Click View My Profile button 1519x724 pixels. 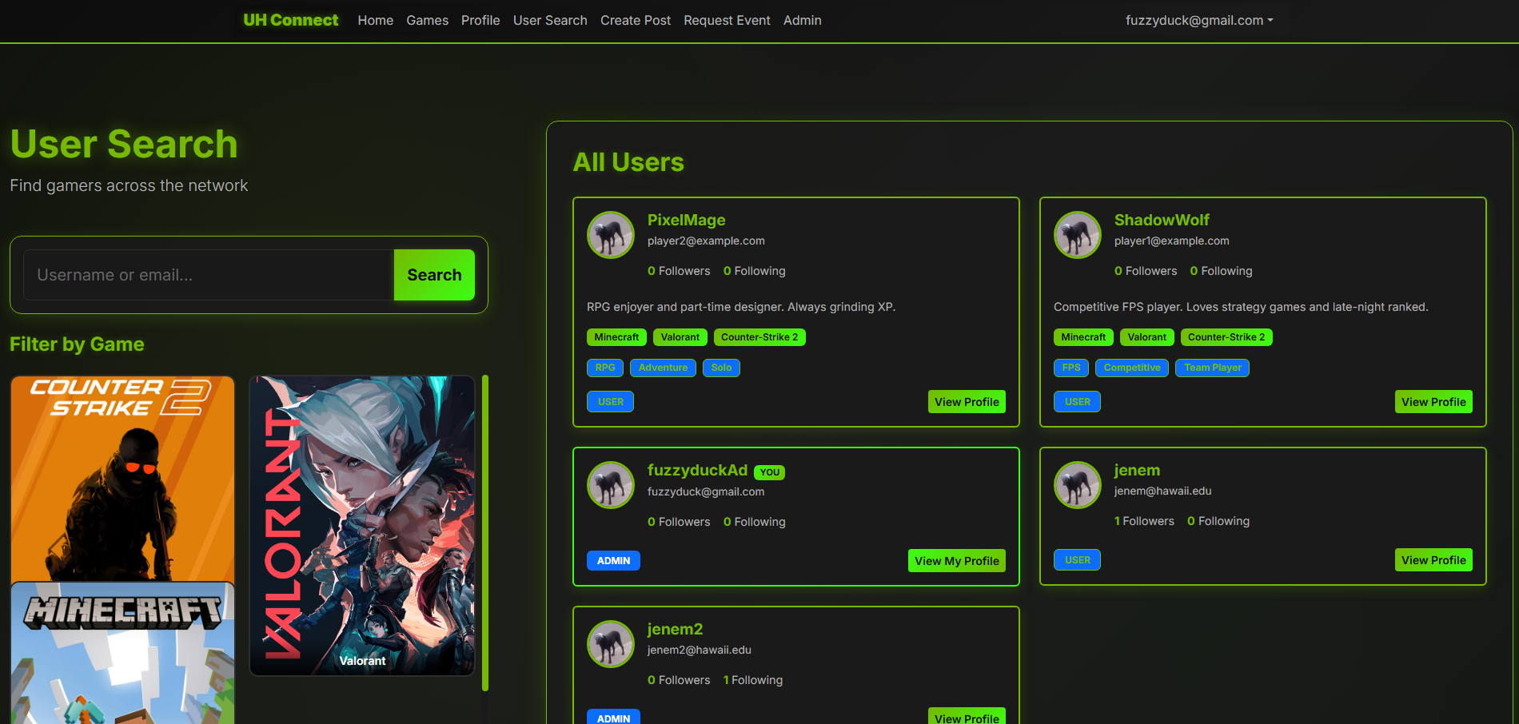[x=956, y=561]
